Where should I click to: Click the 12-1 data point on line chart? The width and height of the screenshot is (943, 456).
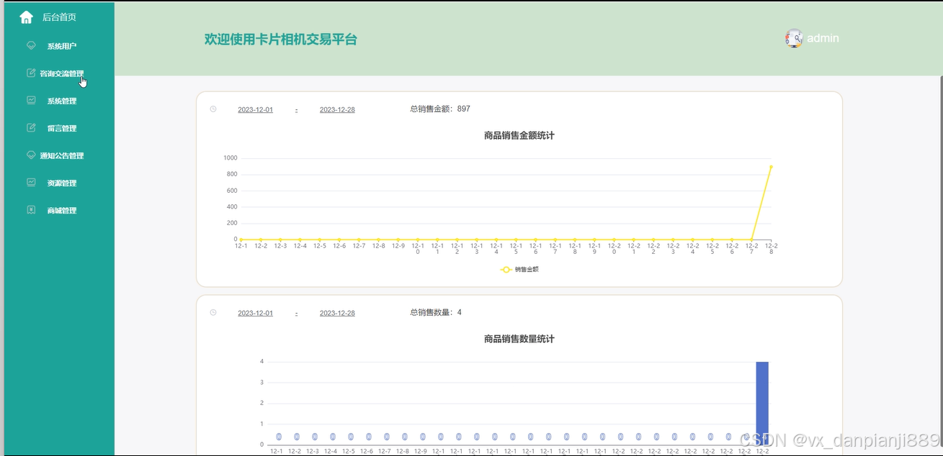(241, 240)
